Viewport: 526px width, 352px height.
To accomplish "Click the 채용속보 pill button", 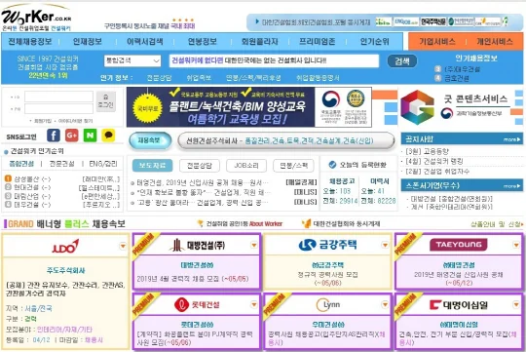I will click(x=150, y=140).
